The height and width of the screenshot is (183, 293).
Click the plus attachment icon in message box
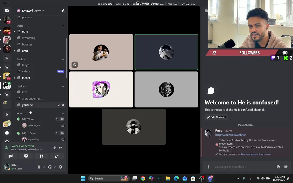pos(208,167)
